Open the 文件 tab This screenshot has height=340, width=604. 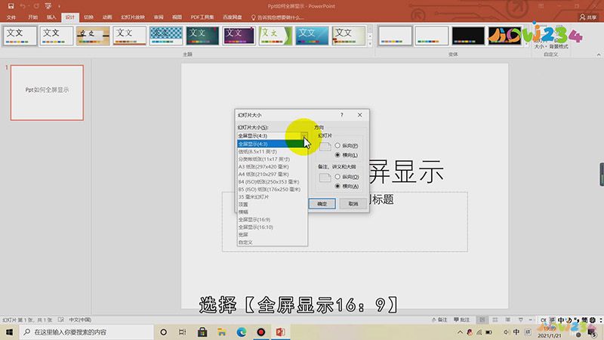coord(11,17)
